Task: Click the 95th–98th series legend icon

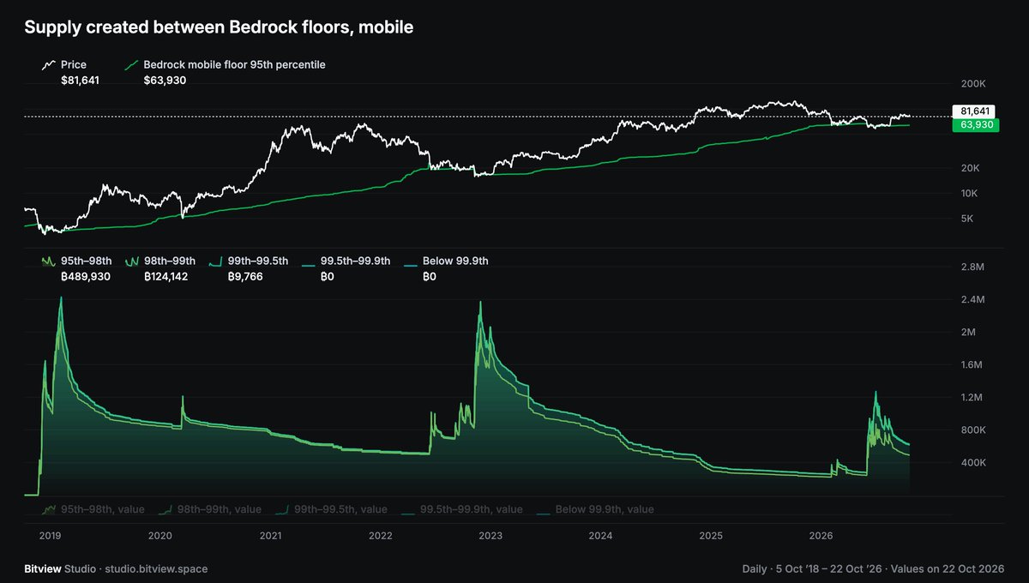Action: [x=48, y=261]
